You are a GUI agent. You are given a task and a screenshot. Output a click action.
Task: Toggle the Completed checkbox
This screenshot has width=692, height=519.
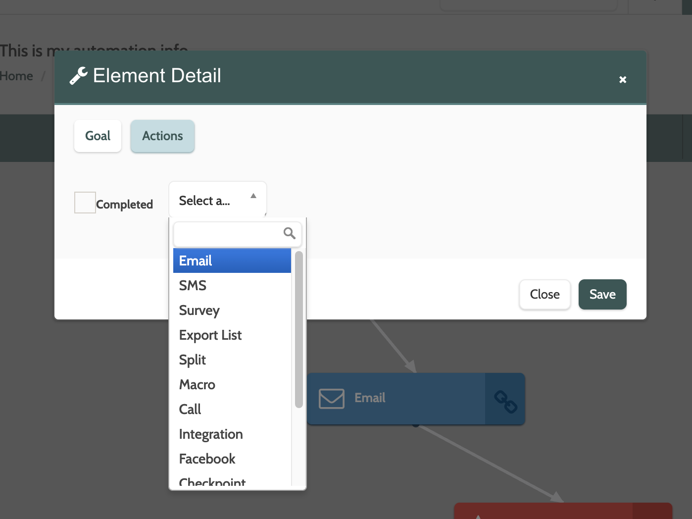coord(85,203)
